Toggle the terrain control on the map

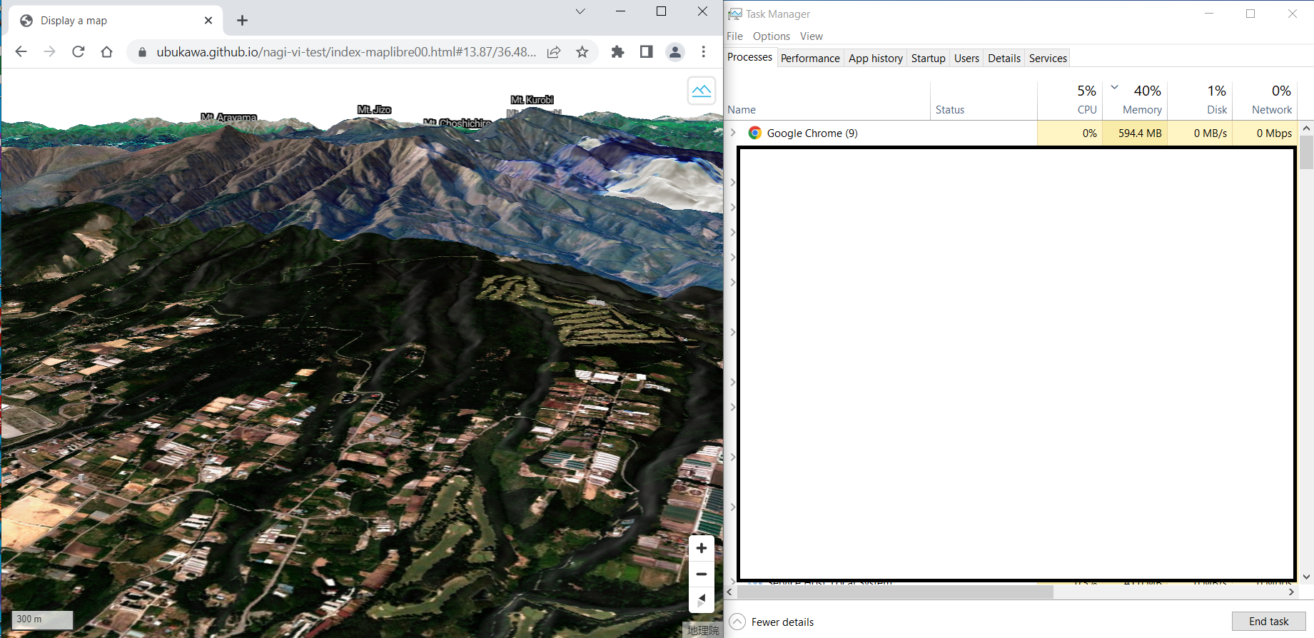tap(702, 91)
